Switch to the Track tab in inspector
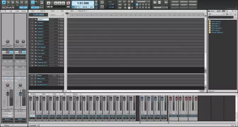Screen dimensions: 238x127 [x=17, y=11]
